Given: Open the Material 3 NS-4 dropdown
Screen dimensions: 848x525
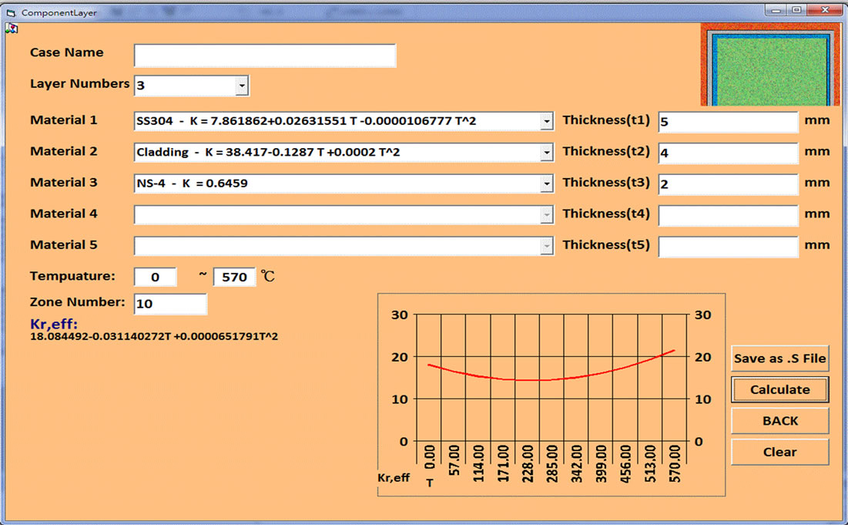Looking at the screenshot, I should [x=546, y=183].
